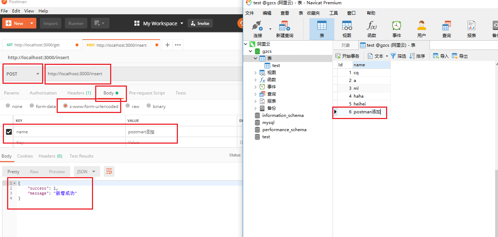Click the 导入 import icon

(441, 56)
